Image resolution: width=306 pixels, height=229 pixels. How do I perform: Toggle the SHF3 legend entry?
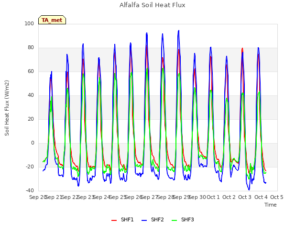click(x=183, y=219)
